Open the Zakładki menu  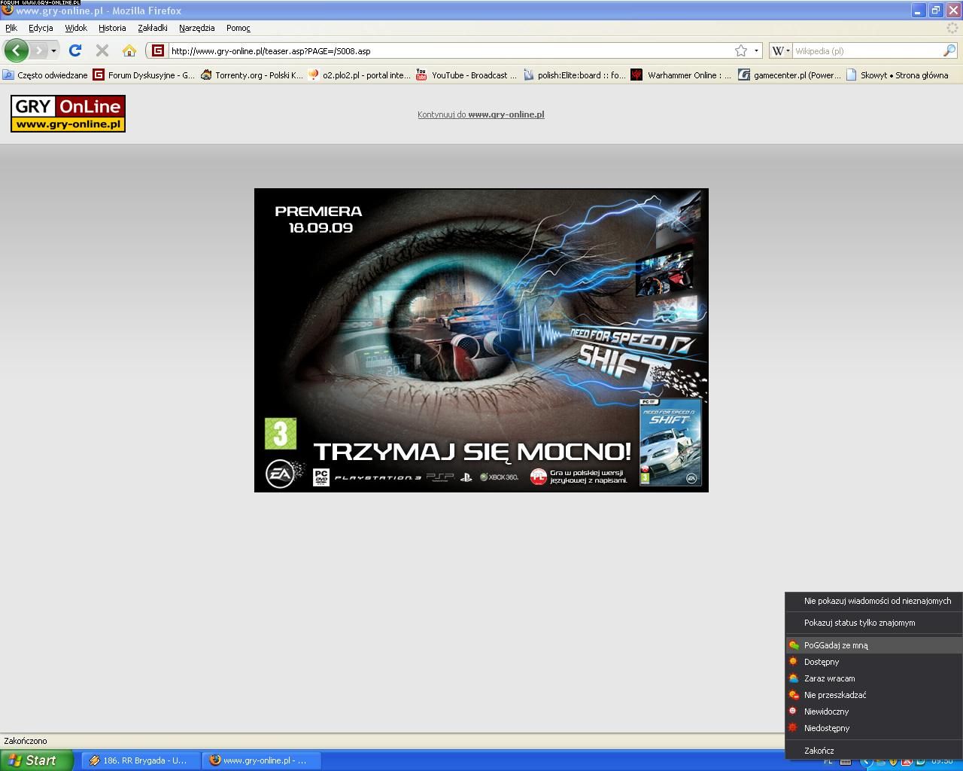click(x=152, y=28)
